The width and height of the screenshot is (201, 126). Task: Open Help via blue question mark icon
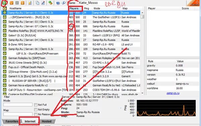(58, 3)
